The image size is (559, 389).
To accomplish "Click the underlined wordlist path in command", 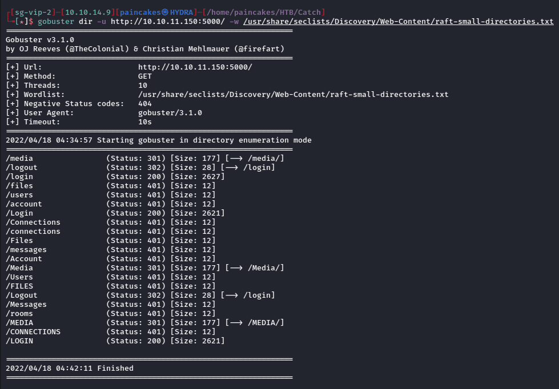I will pyautogui.click(x=398, y=21).
